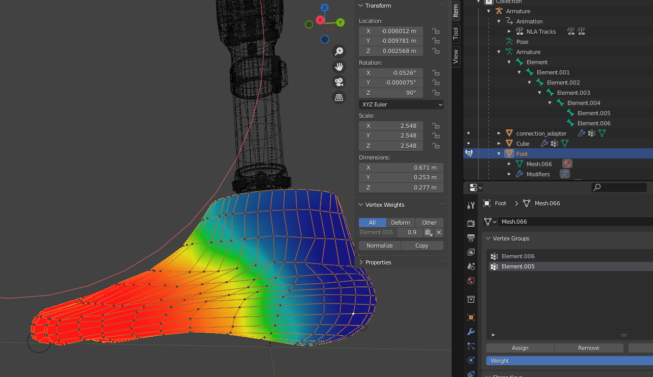This screenshot has height=377, width=653.
Task: Lock the Scale Z value
Action: point(436,146)
